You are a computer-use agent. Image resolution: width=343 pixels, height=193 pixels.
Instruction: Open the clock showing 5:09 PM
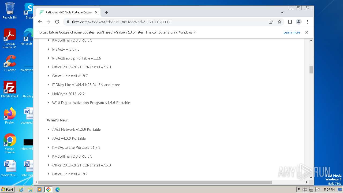pos(329,190)
